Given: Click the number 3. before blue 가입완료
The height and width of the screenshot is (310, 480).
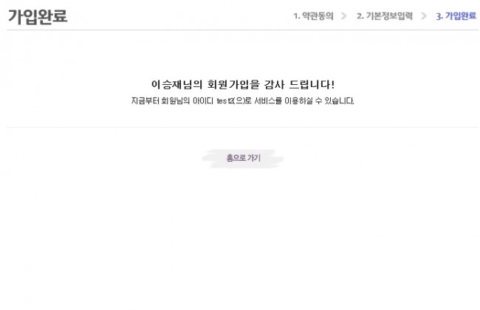Looking at the screenshot, I should (x=439, y=16).
